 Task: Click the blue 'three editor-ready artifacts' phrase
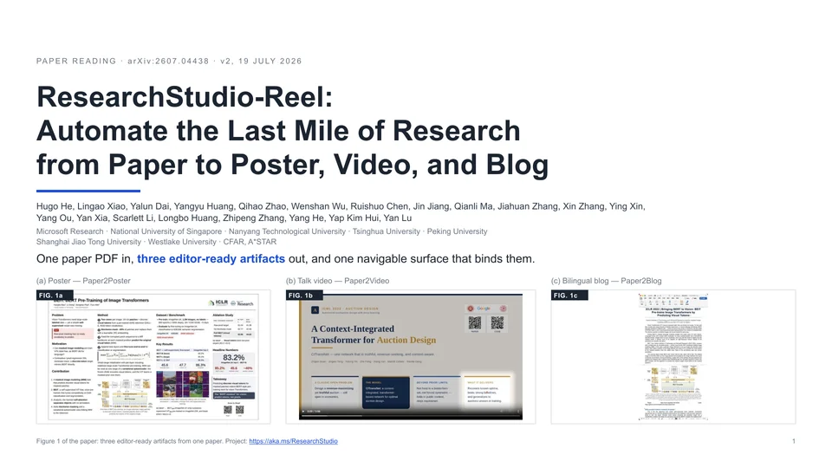[211, 259]
